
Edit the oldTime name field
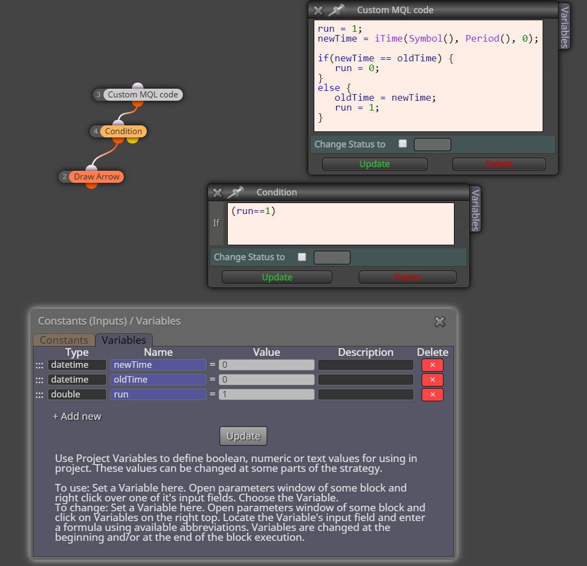click(158, 379)
